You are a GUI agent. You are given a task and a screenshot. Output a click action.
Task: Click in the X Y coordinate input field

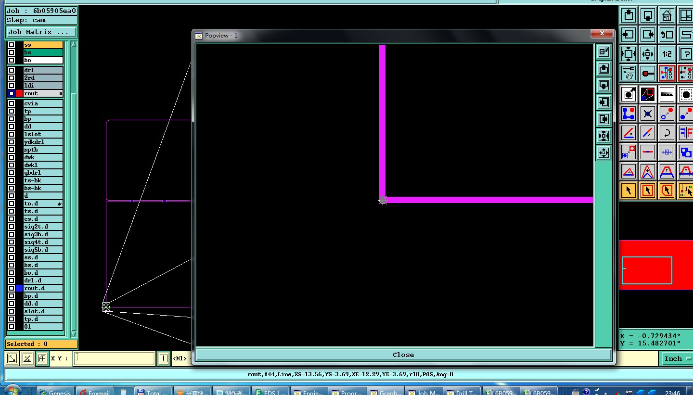click(x=114, y=358)
